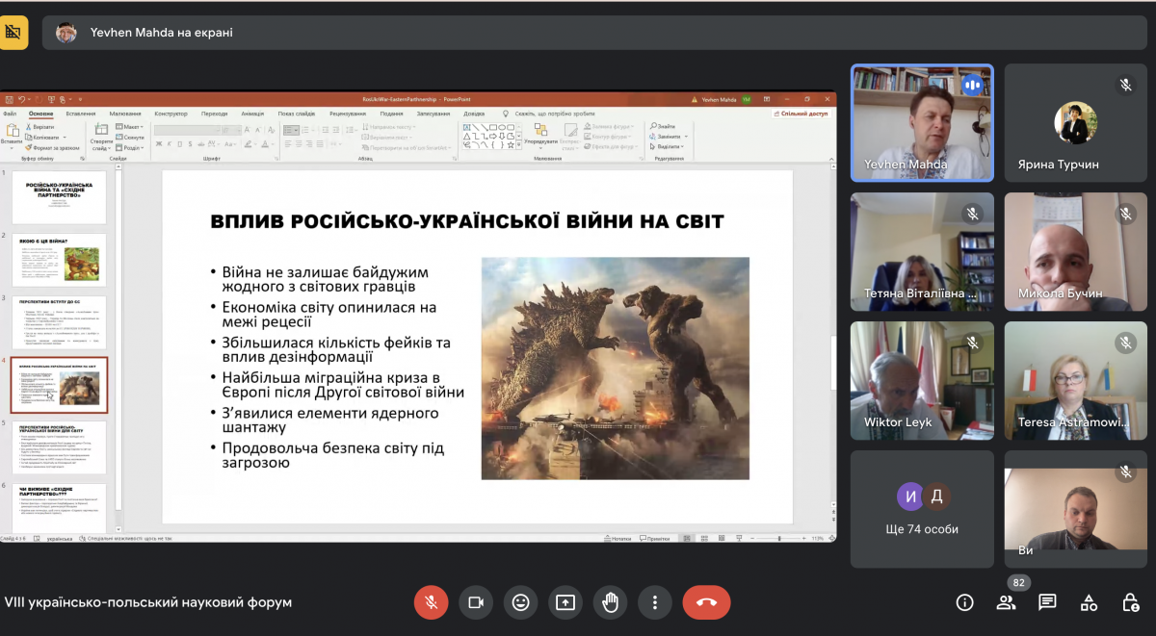Open the Заливка фігури shape fill dropdown
The width and height of the screenshot is (1156, 636).
611,127
